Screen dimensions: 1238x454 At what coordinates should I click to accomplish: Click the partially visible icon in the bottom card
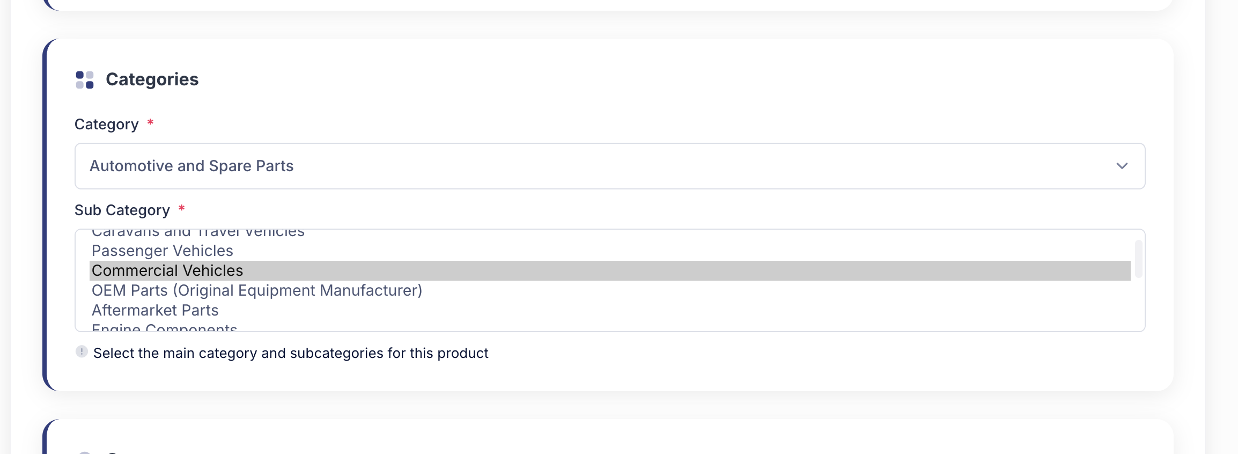(x=85, y=452)
